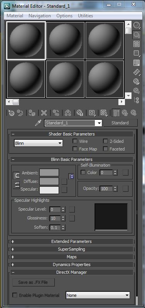
Task: Click the Material ID Channel icon
Action: click(92, 113)
